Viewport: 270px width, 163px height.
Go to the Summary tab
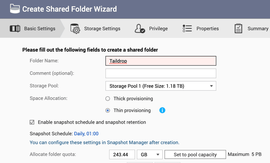click(x=257, y=28)
